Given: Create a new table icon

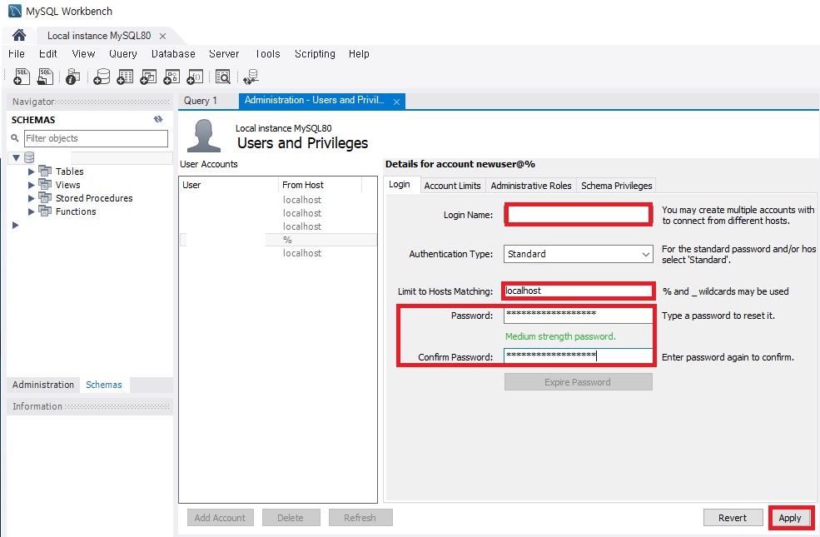Looking at the screenshot, I should pos(125,77).
